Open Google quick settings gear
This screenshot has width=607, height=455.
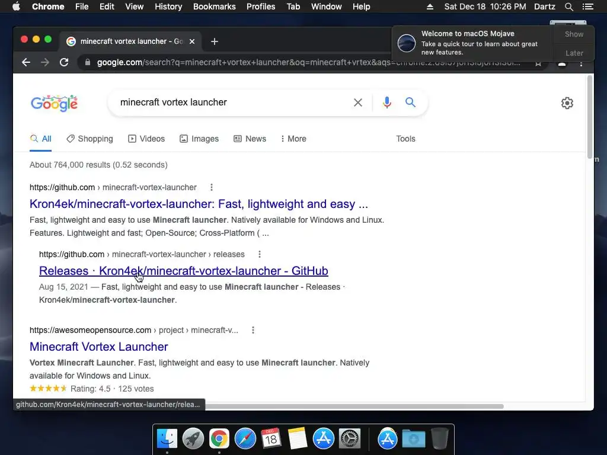(567, 103)
